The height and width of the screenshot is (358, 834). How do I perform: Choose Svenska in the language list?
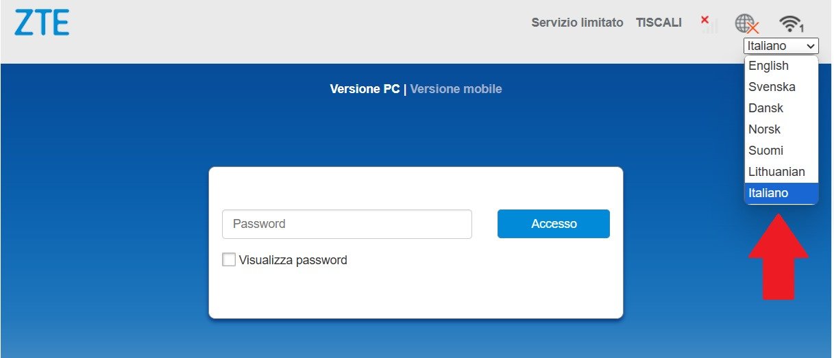pyautogui.click(x=772, y=87)
